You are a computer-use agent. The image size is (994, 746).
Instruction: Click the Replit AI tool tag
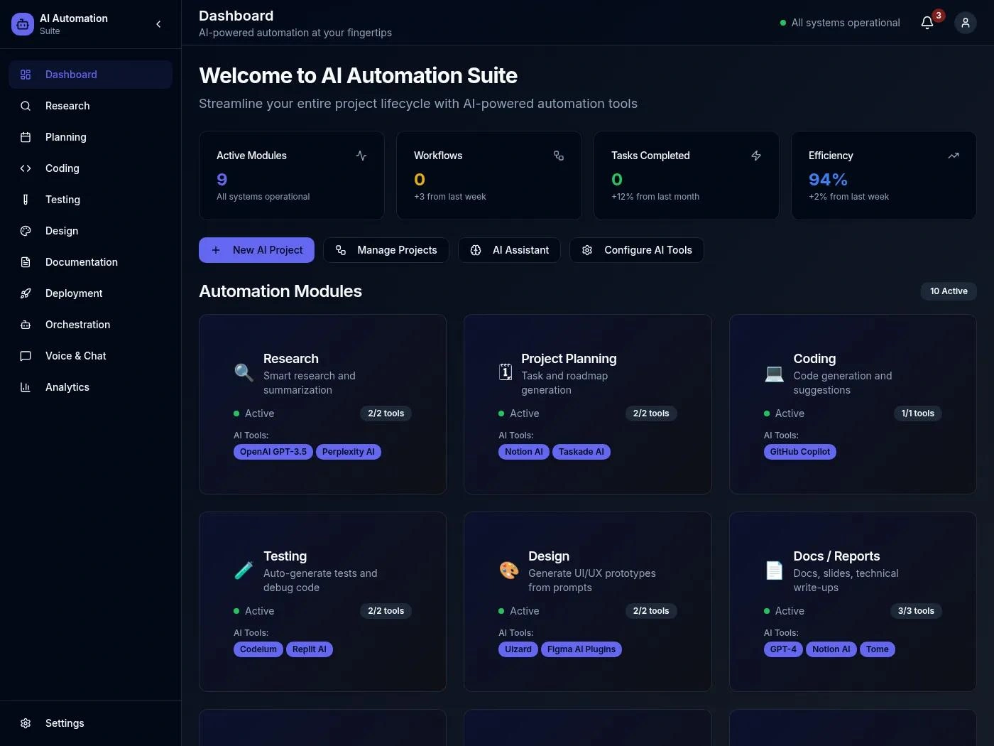coord(310,649)
